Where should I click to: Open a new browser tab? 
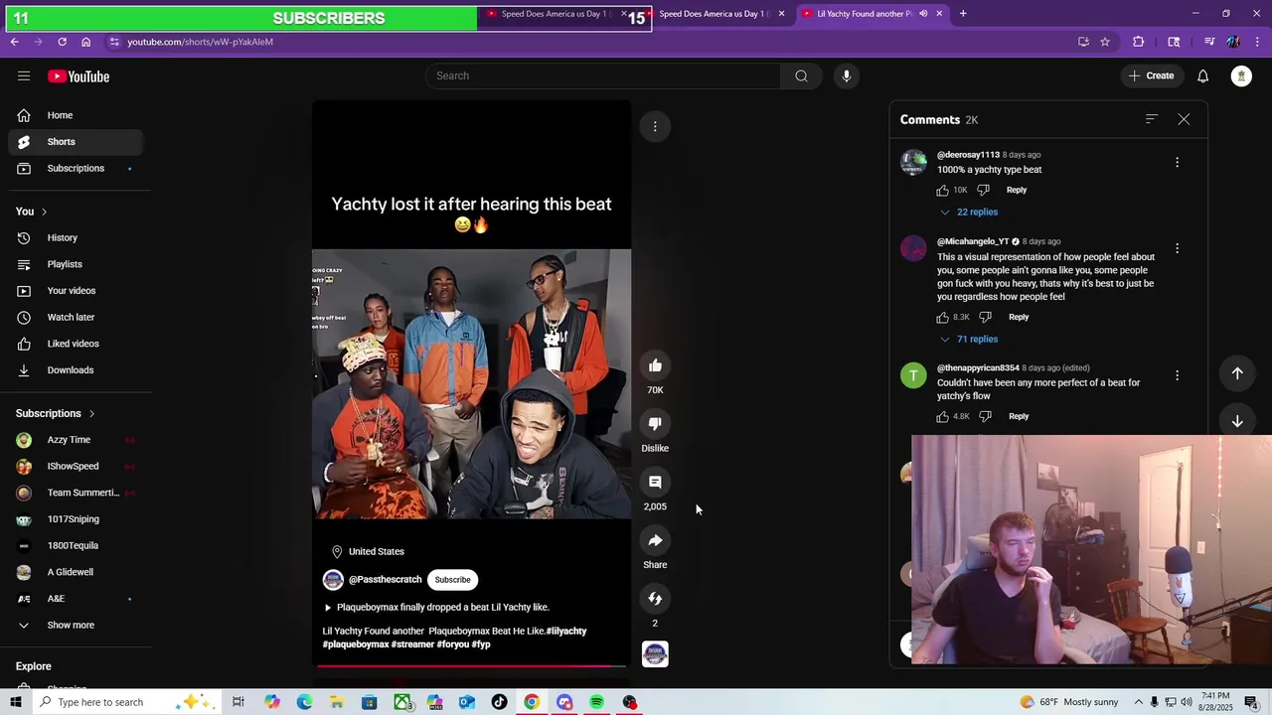pos(963,14)
